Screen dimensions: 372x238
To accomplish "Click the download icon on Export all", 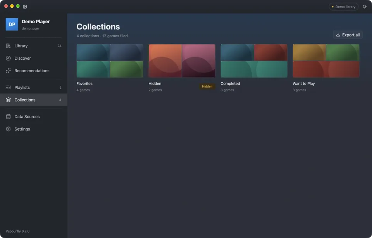I will tap(338, 35).
